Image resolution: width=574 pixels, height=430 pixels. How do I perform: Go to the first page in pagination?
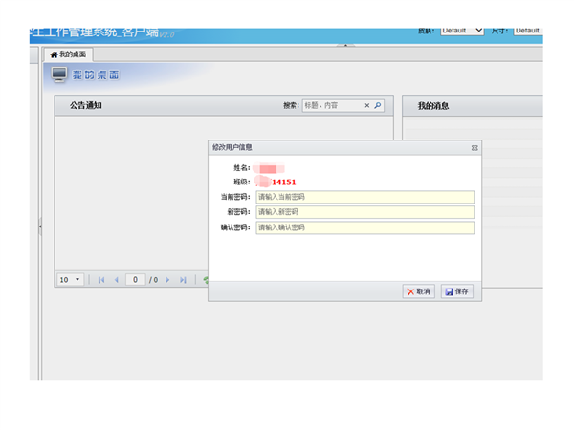click(x=100, y=280)
